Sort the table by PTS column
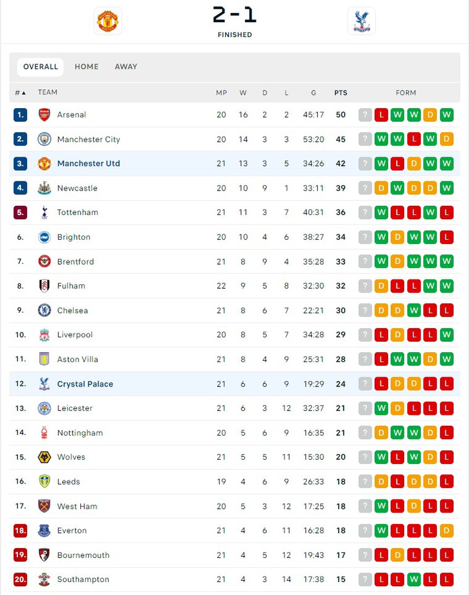This screenshot has height=595, width=469. click(x=341, y=93)
